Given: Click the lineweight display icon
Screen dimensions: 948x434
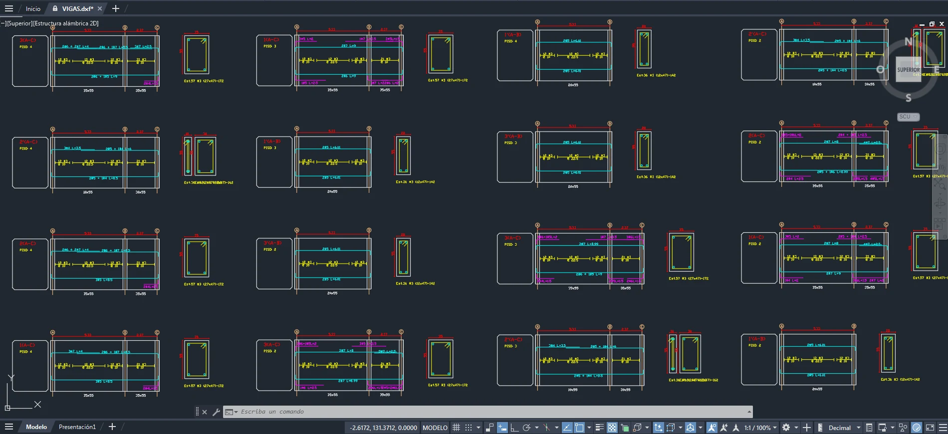Looking at the screenshot, I should (600, 428).
